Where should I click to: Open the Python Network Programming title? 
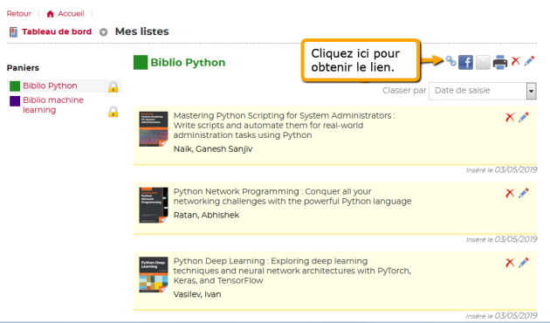(292, 196)
